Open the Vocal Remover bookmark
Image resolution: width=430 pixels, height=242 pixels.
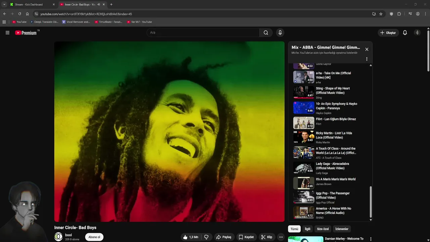76,22
